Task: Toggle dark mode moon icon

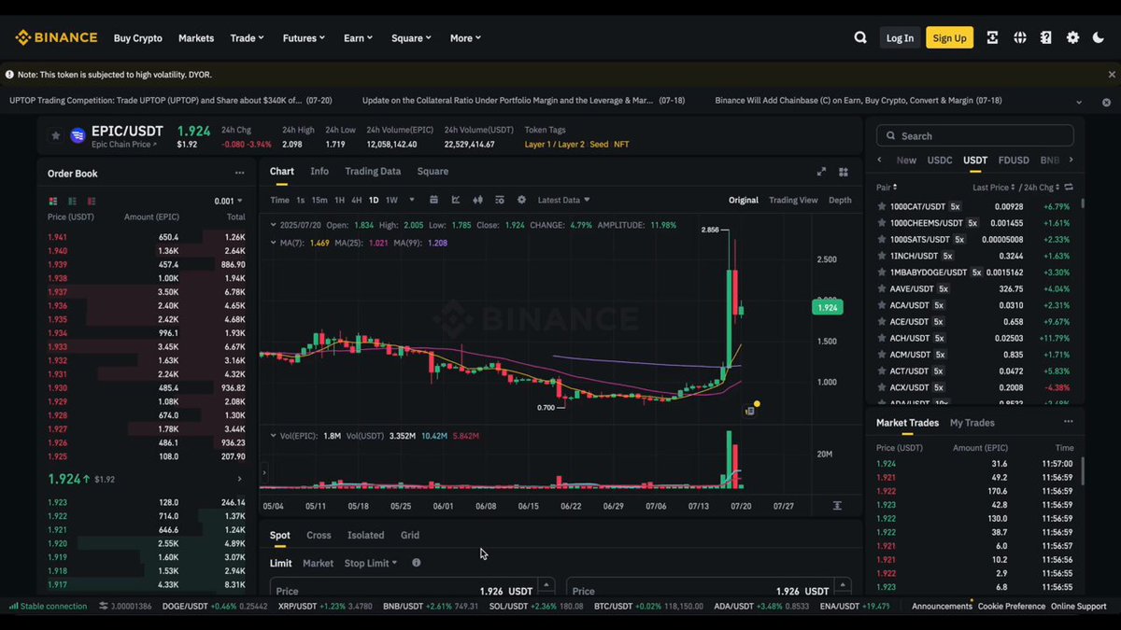Action: coord(1099,37)
